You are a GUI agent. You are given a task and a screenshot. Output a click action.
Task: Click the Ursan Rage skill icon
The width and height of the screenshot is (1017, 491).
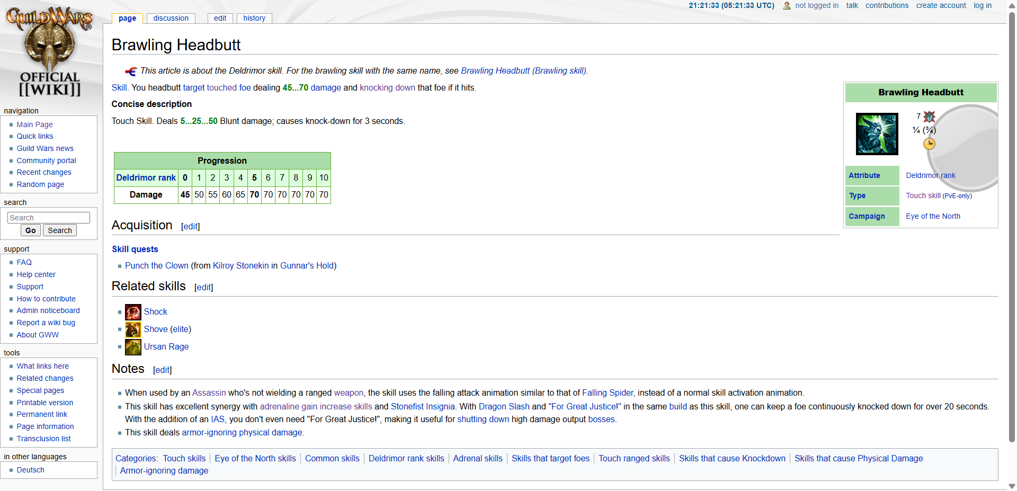(133, 347)
